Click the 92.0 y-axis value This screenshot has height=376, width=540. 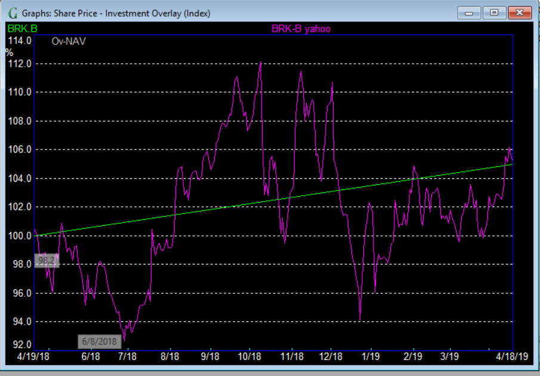tap(22, 344)
